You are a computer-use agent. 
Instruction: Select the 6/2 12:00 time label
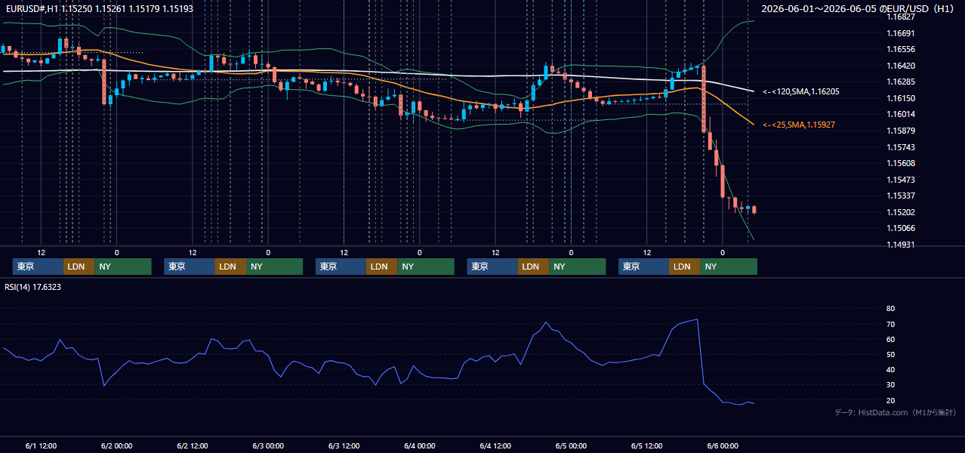point(193,446)
